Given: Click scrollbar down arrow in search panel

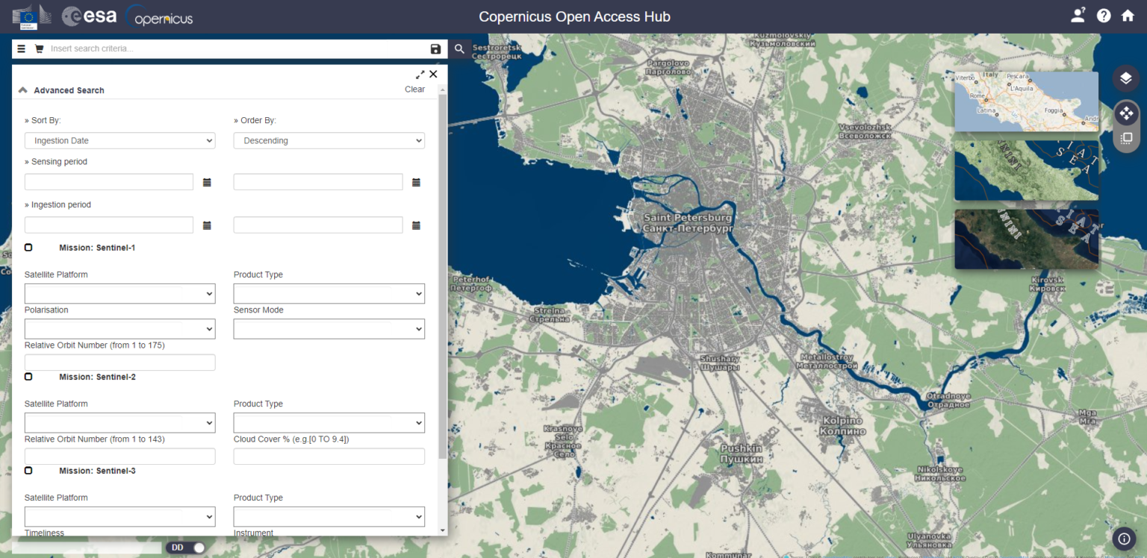Looking at the screenshot, I should pyautogui.click(x=443, y=530).
